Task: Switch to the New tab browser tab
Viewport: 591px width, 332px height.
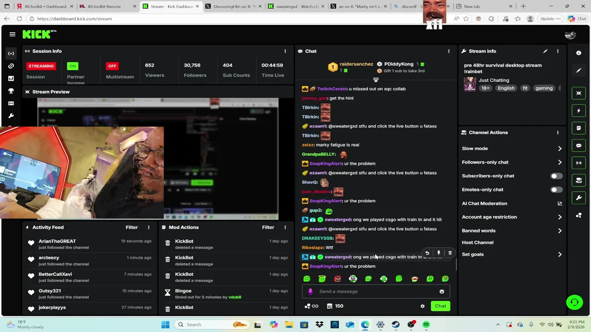Action: pyautogui.click(x=484, y=6)
